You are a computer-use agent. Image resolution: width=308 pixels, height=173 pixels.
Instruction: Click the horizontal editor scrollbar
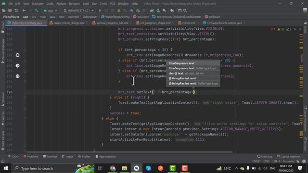click(129, 152)
